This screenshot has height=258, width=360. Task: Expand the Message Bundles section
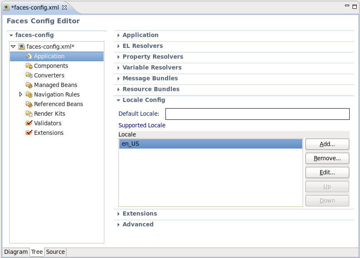[118, 79]
